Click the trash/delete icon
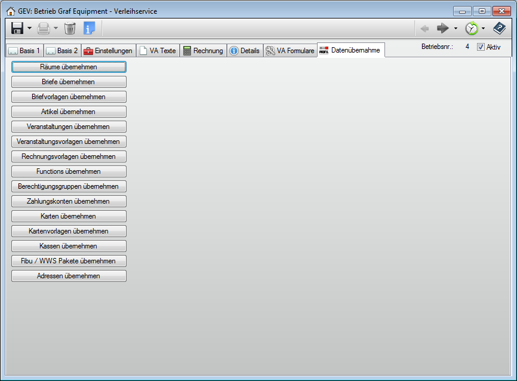This screenshot has width=517, height=381. click(x=70, y=28)
